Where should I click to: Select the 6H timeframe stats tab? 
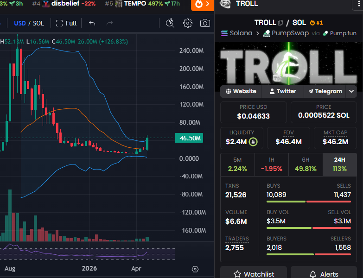306,164
